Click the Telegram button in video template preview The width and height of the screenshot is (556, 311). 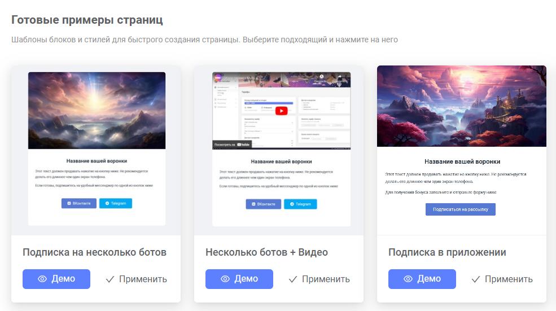pyautogui.click(x=300, y=204)
